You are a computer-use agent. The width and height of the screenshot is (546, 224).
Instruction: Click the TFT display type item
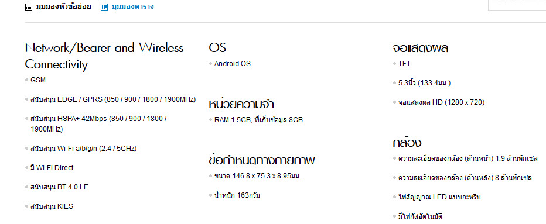click(404, 64)
